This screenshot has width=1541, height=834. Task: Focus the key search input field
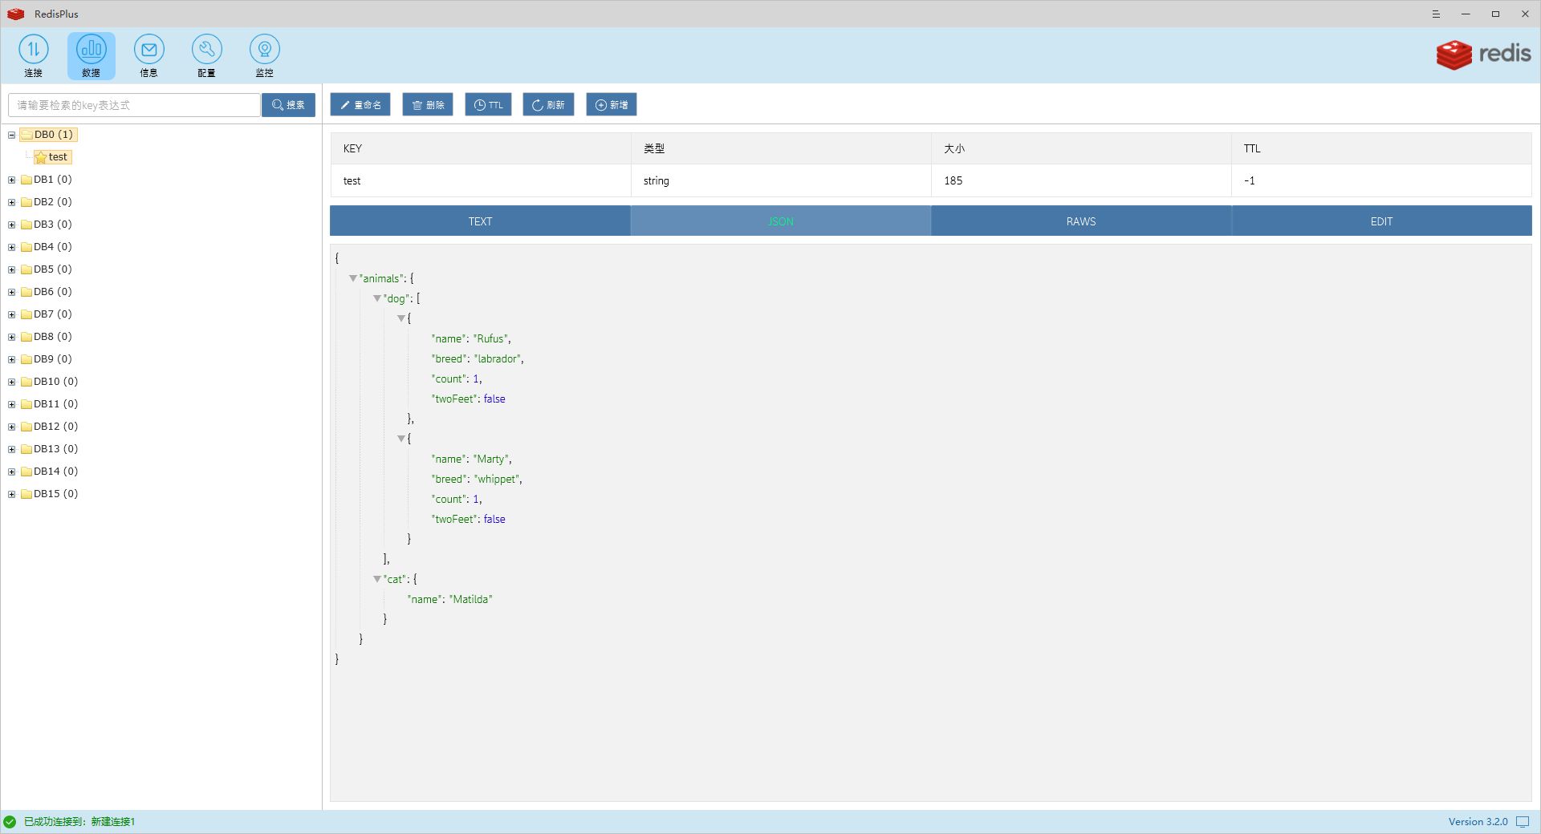point(134,105)
